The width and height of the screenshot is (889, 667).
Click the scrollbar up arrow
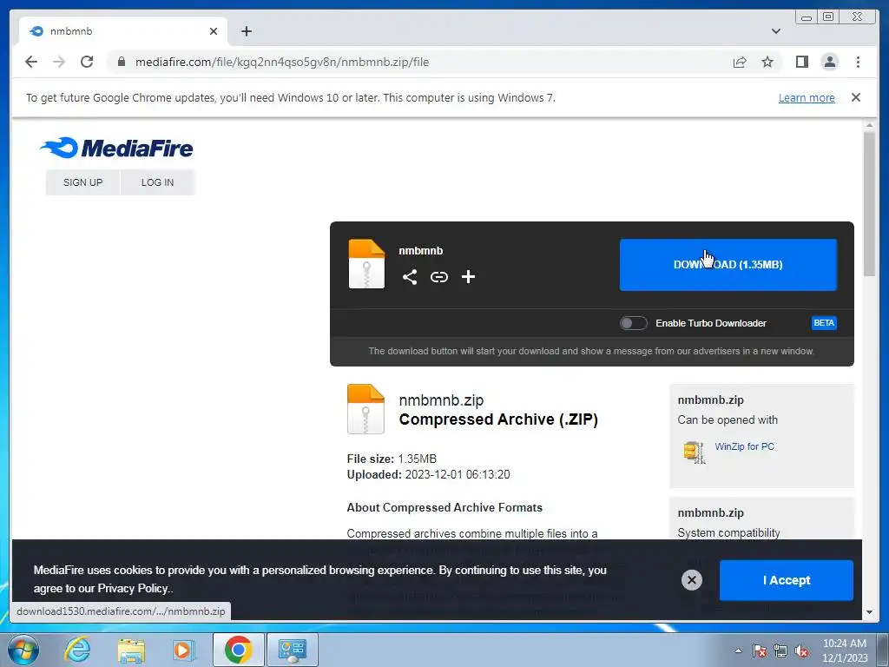pos(870,125)
